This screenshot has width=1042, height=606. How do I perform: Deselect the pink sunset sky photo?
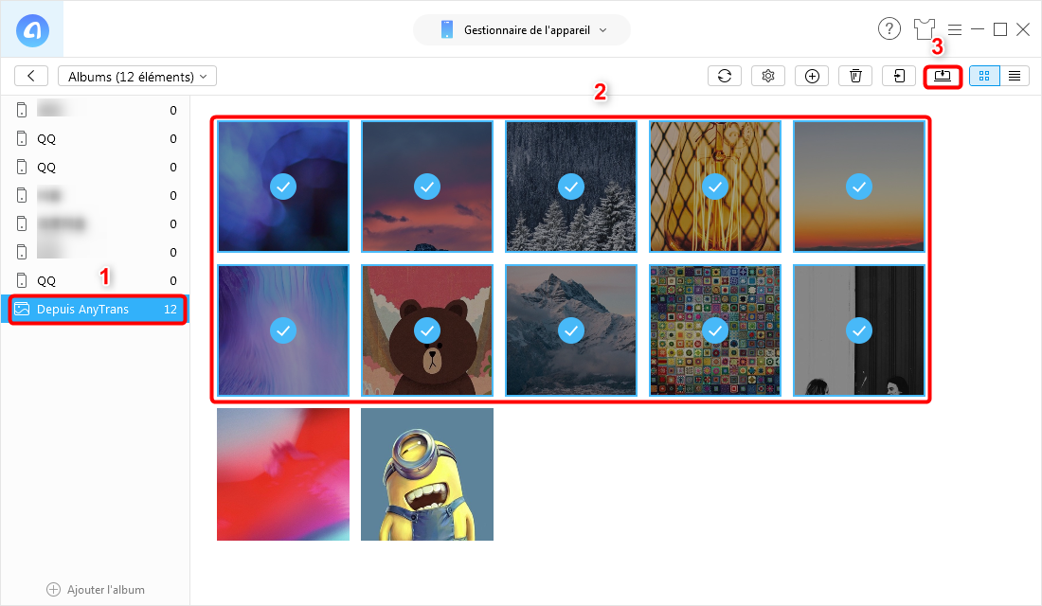coord(426,186)
